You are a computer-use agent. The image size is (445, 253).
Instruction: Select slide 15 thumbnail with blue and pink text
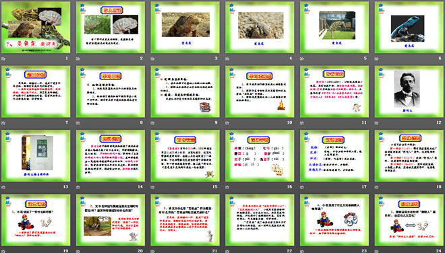click(x=185, y=155)
